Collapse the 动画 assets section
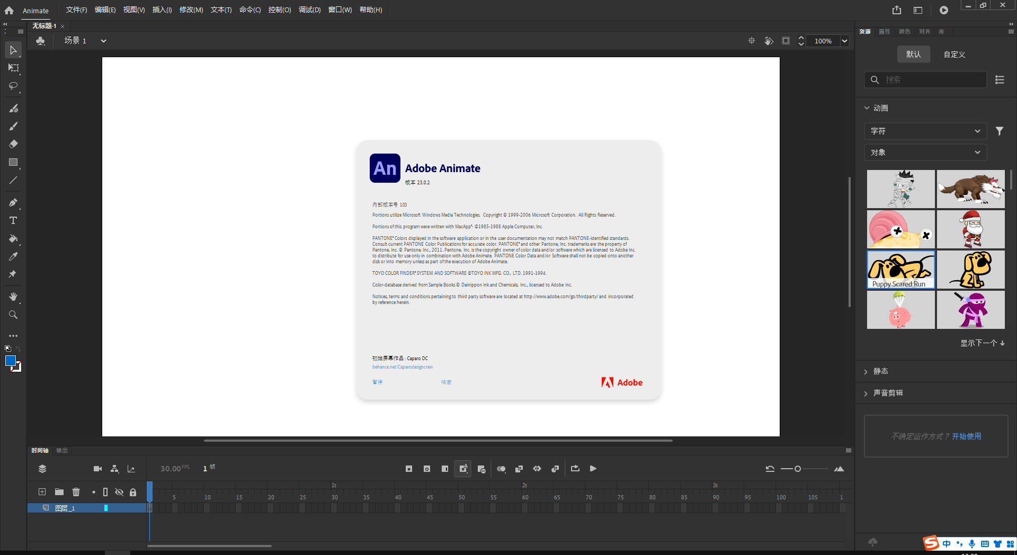This screenshot has width=1017, height=555. (867, 108)
